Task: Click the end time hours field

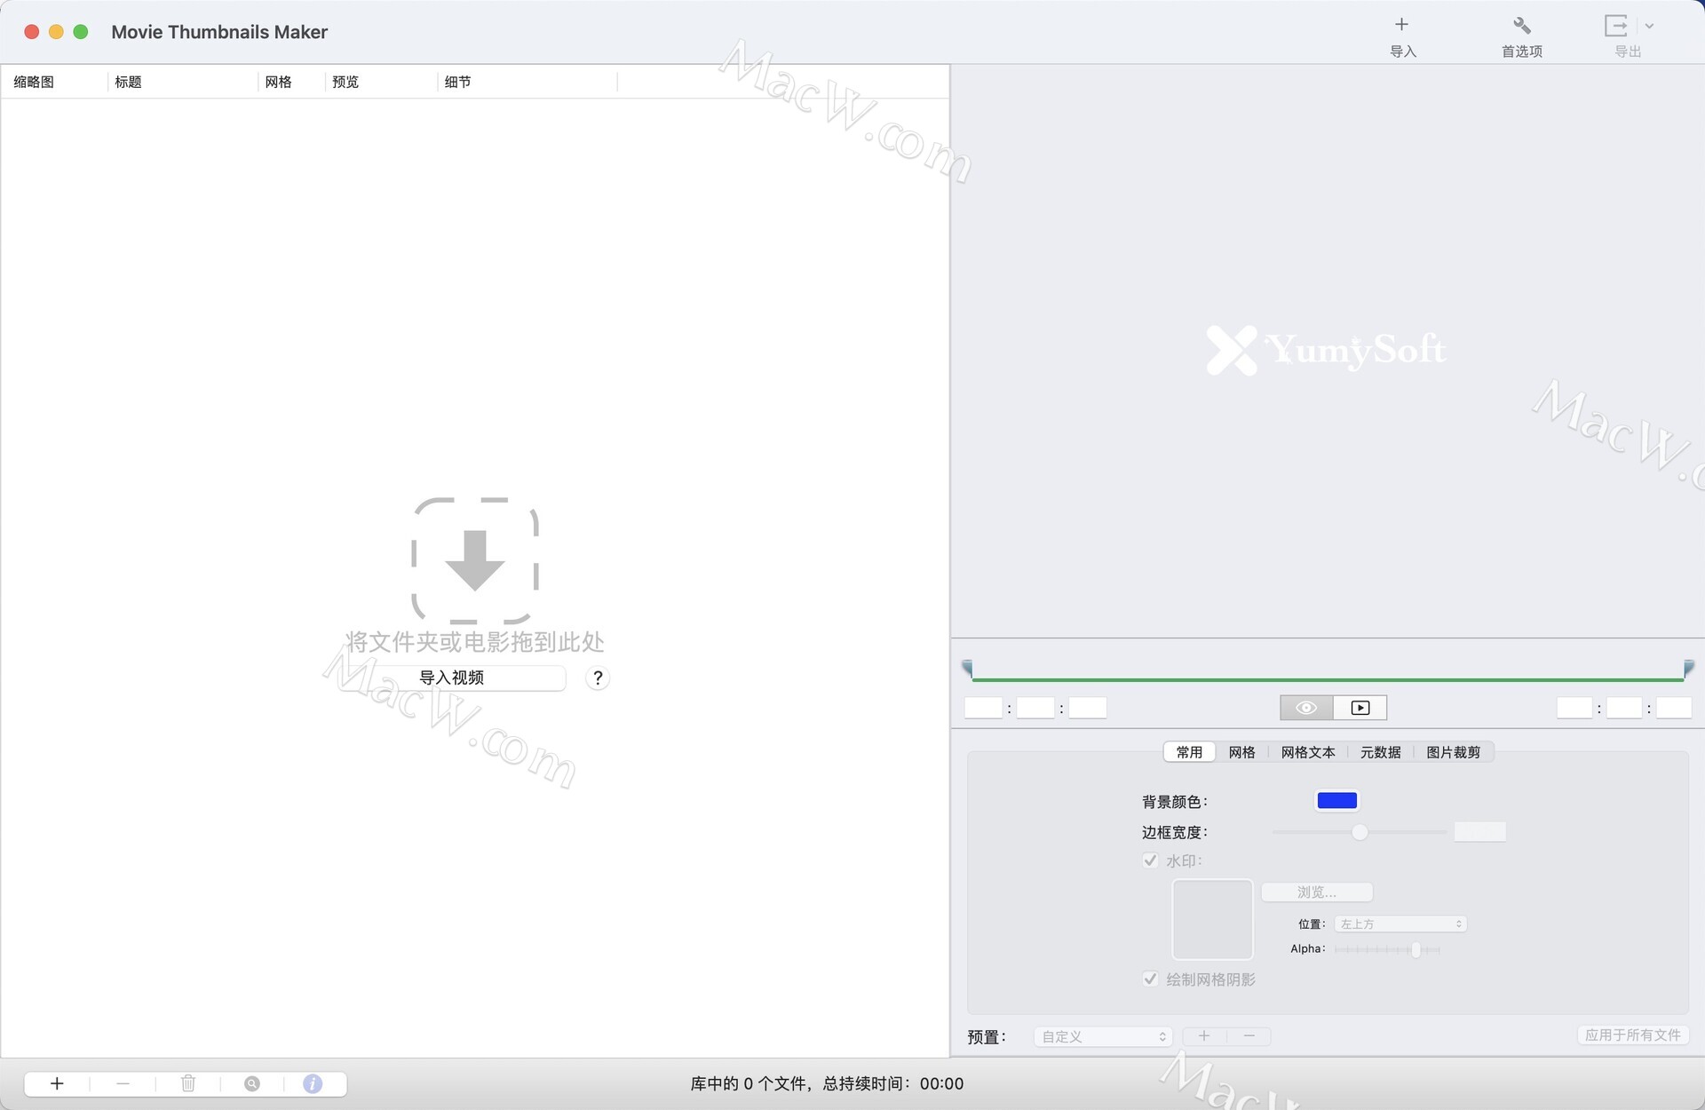Action: pyautogui.click(x=1574, y=708)
